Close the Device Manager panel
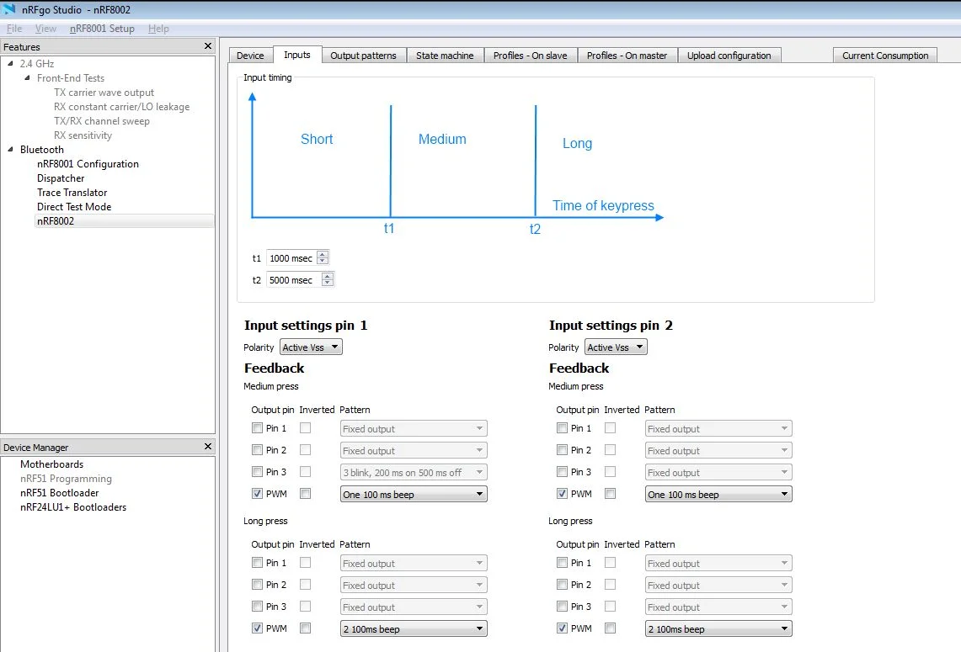 click(208, 446)
